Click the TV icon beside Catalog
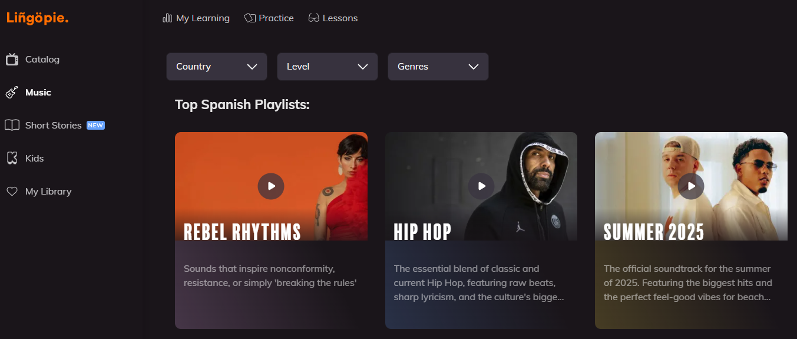This screenshot has height=339, width=797. 12,59
